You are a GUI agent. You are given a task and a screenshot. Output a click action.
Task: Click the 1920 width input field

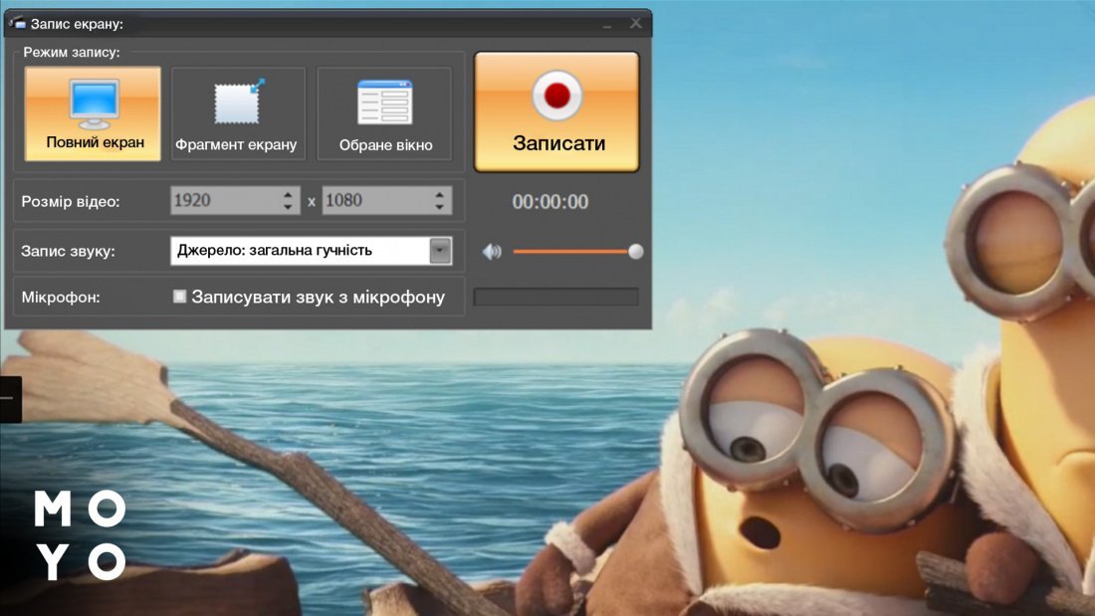224,201
